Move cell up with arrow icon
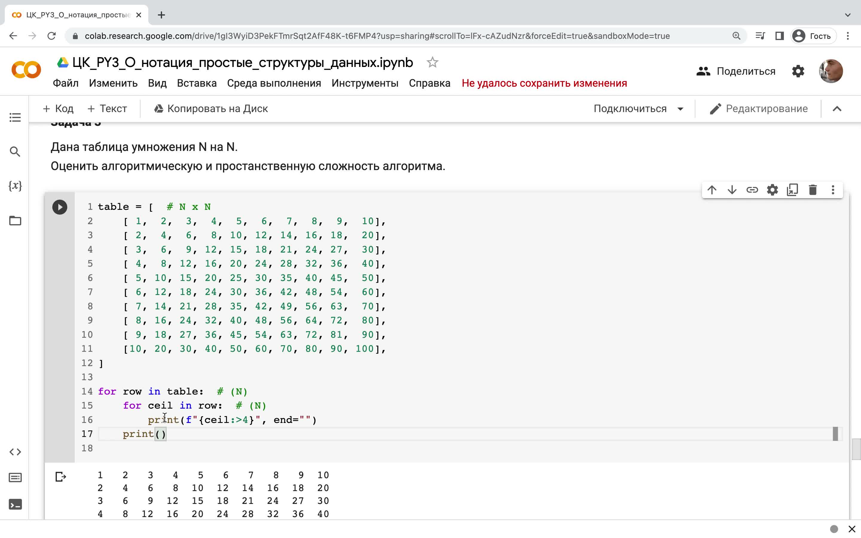The image size is (861, 538). 712,190
